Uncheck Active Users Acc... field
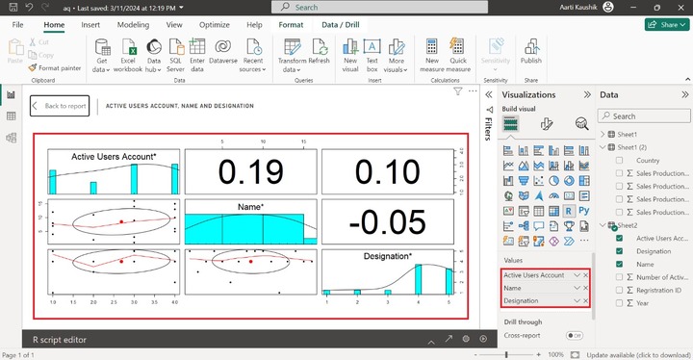This screenshot has height=360, width=693. pos(619,238)
